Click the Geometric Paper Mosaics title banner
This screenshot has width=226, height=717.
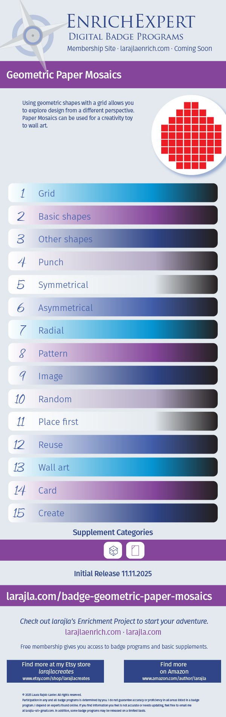(64, 75)
